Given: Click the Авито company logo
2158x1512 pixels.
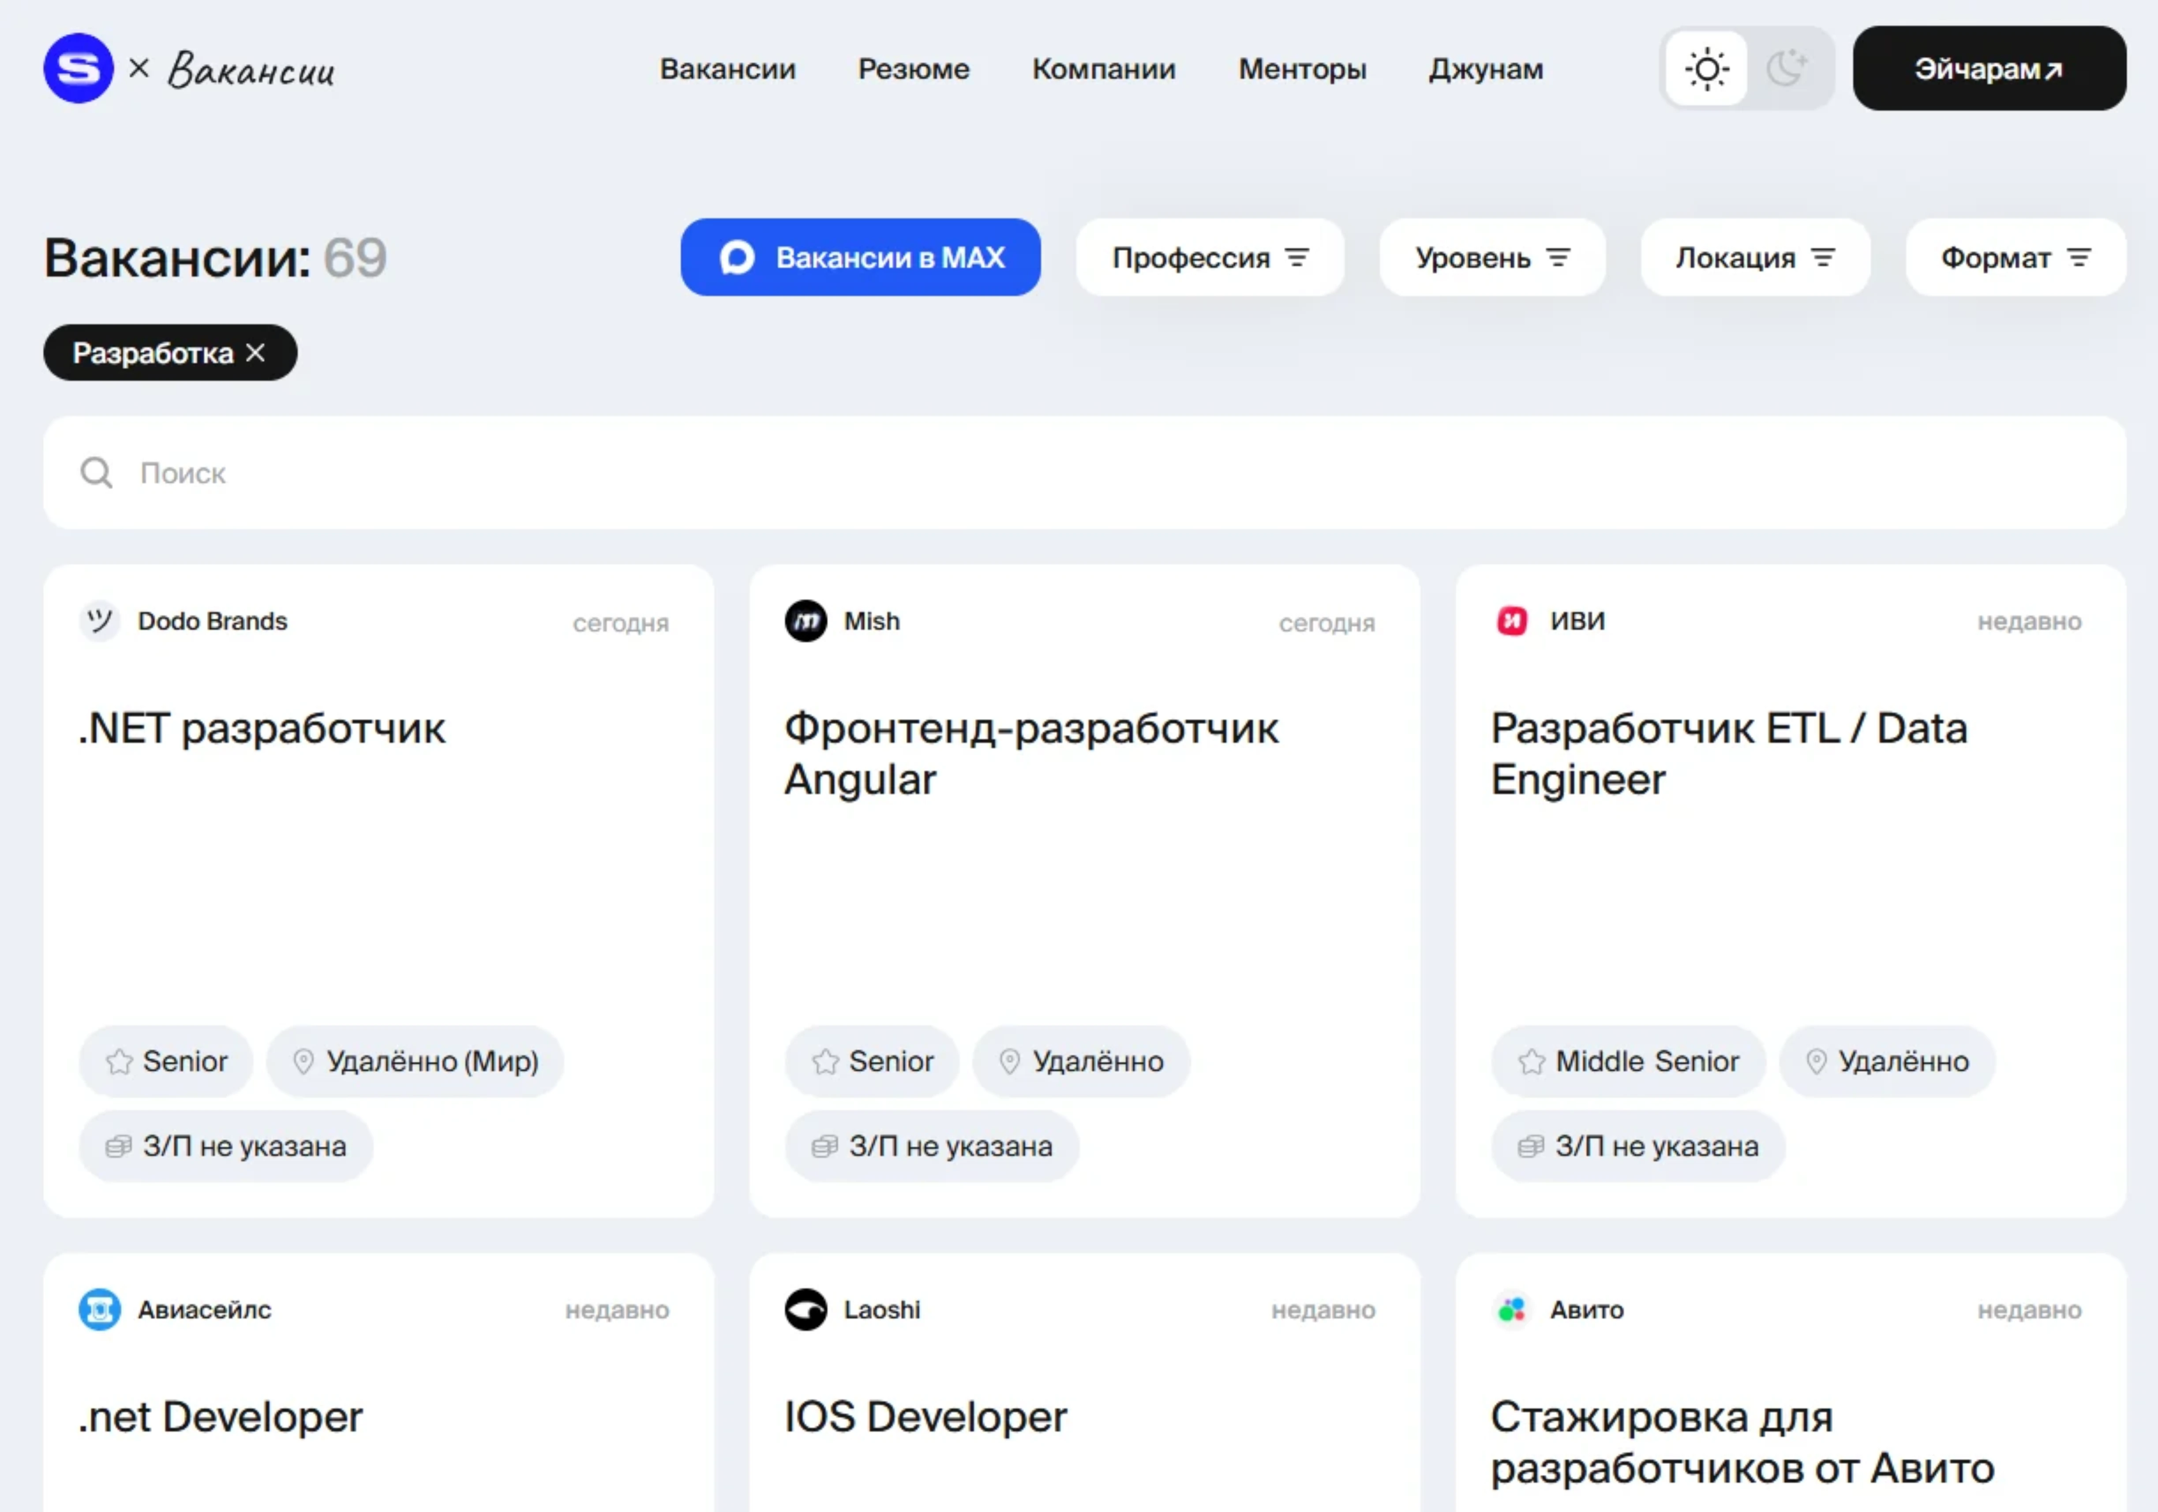Looking at the screenshot, I should coord(1512,1310).
